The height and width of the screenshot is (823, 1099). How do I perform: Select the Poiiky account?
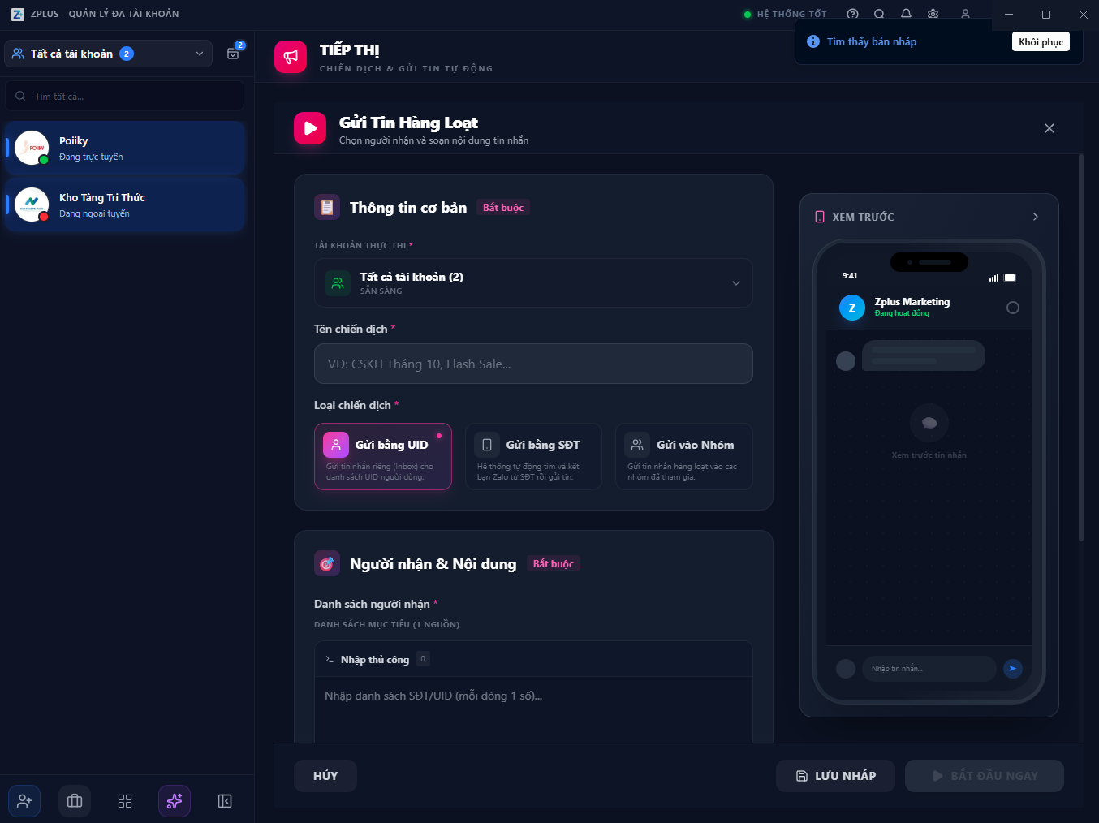(x=125, y=149)
